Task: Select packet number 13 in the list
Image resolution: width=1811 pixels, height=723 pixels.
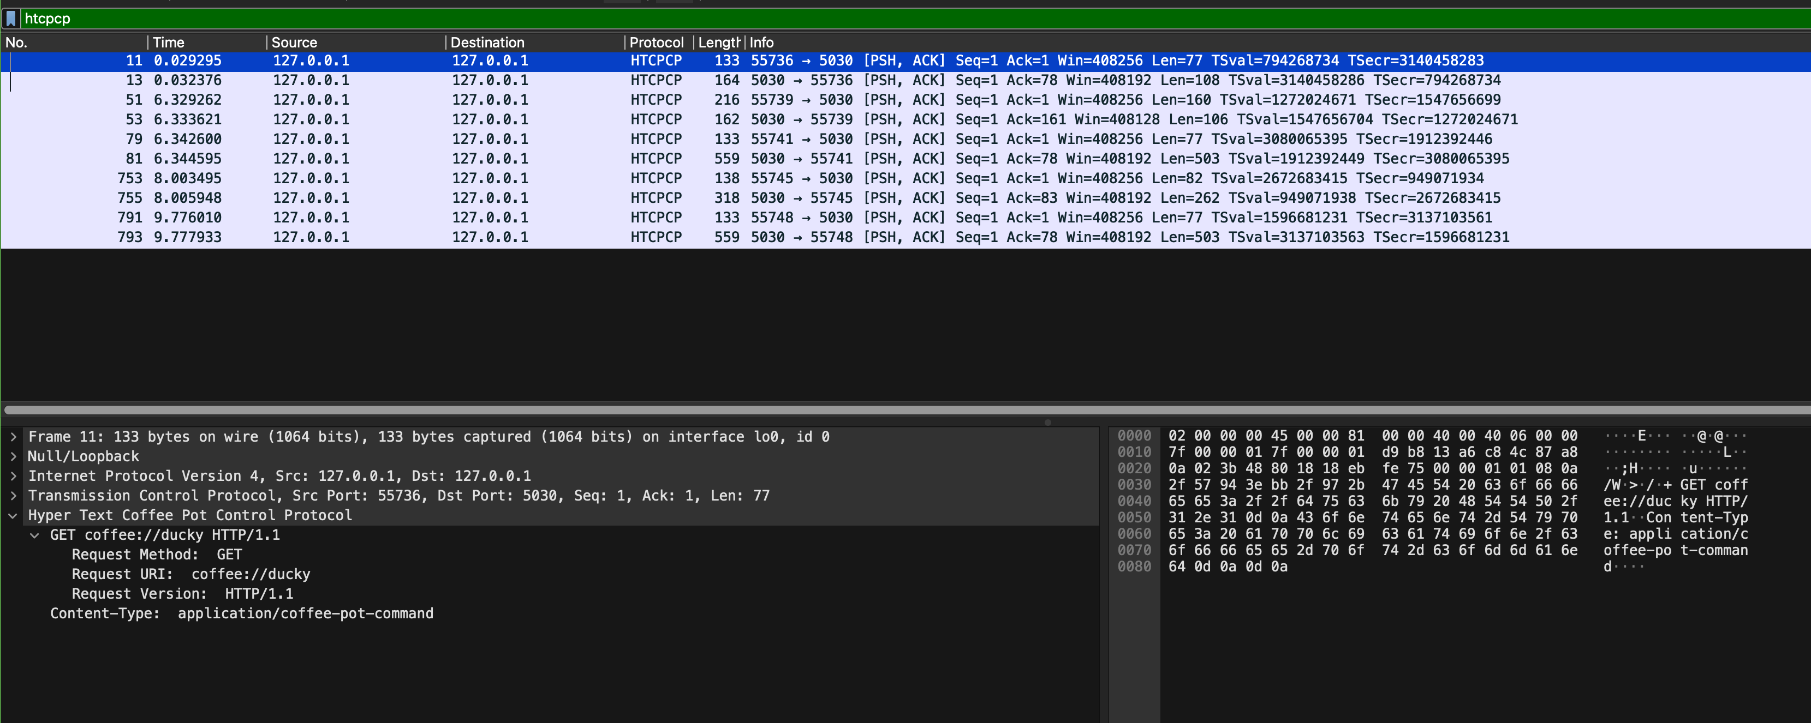Action: click(x=492, y=80)
